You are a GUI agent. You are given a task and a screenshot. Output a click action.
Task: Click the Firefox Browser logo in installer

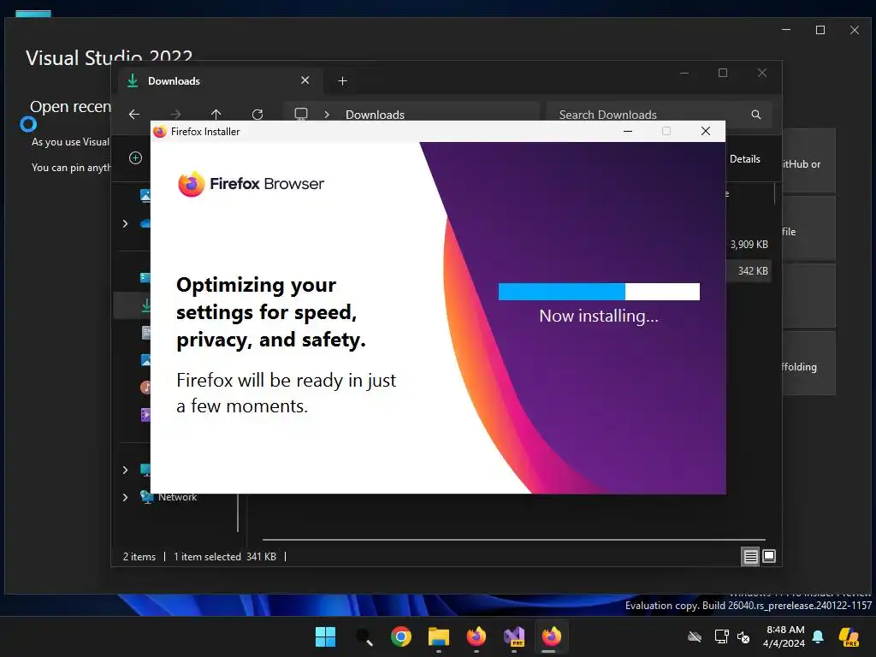251,184
